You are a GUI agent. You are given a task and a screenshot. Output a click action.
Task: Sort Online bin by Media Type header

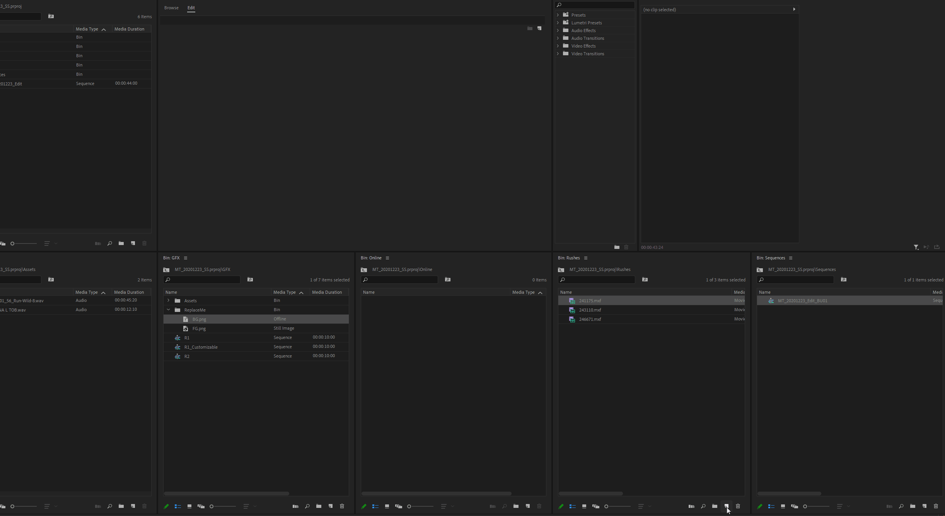[524, 292]
